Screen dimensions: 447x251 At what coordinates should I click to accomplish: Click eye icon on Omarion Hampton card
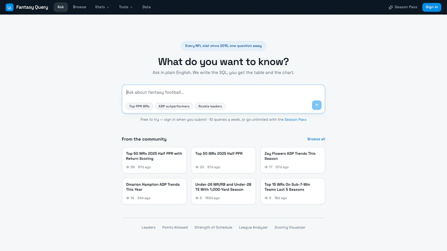pyautogui.click(x=128, y=198)
